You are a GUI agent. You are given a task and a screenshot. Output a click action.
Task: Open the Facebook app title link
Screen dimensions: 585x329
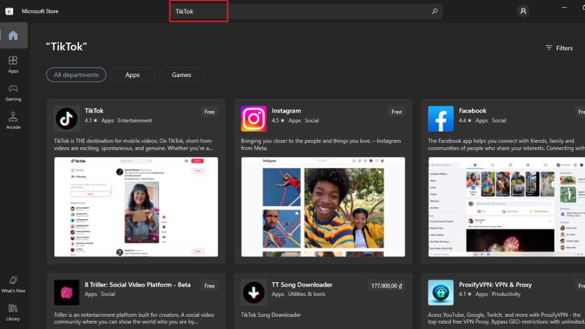pos(473,111)
